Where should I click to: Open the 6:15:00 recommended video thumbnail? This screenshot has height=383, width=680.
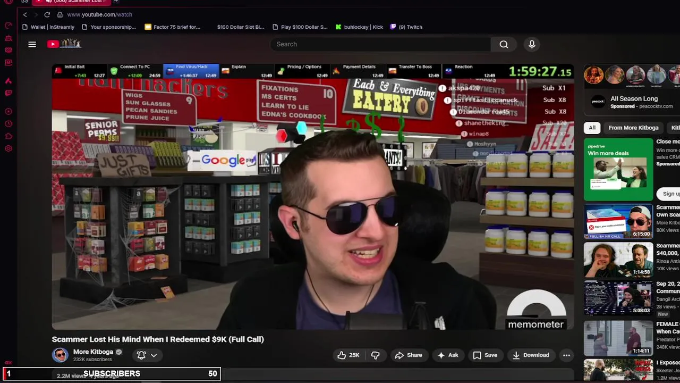click(618, 222)
